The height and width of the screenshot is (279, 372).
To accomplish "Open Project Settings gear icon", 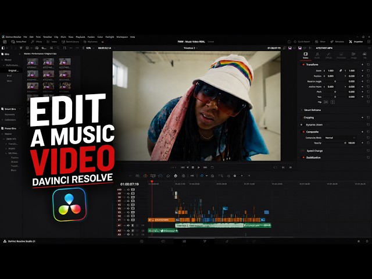I will click(367, 241).
